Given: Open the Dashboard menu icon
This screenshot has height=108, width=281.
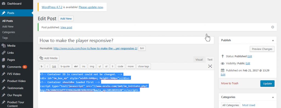Looking at the screenshot, I should (3, 4).
